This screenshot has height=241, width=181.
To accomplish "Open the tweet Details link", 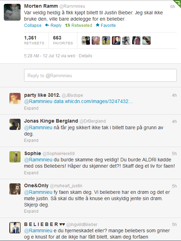I will [x=85, y=56].
